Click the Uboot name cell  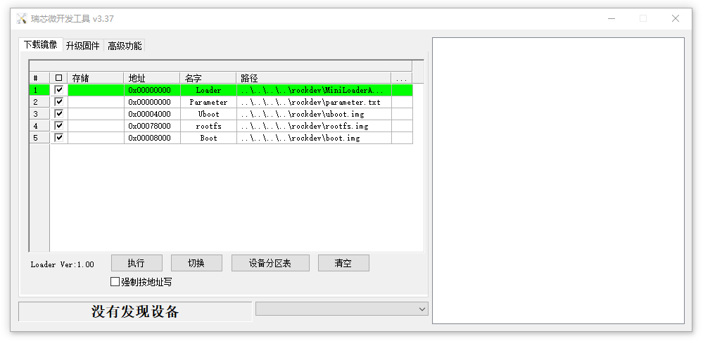tap(208, 114)
